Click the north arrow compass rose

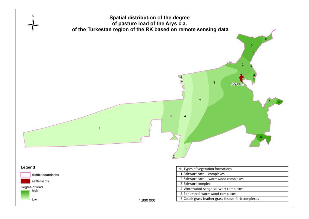point(33,24)
